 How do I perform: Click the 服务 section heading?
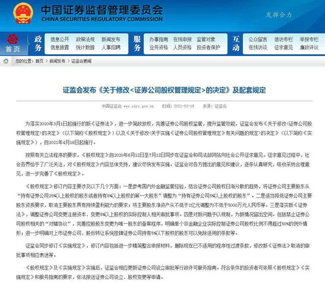point(137,44)
